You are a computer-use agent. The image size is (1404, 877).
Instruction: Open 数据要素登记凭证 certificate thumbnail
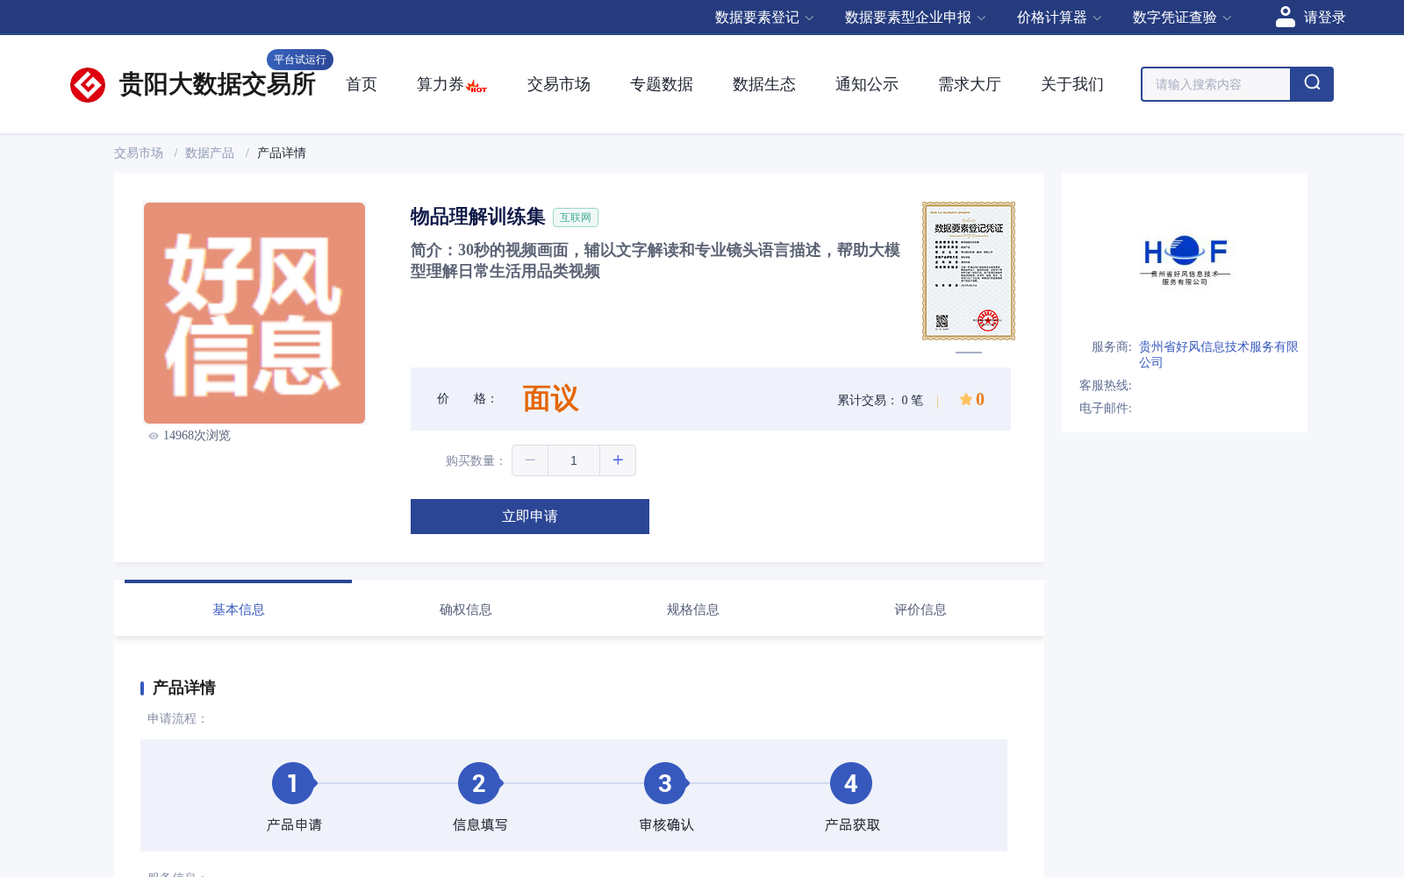click(969, 271)
